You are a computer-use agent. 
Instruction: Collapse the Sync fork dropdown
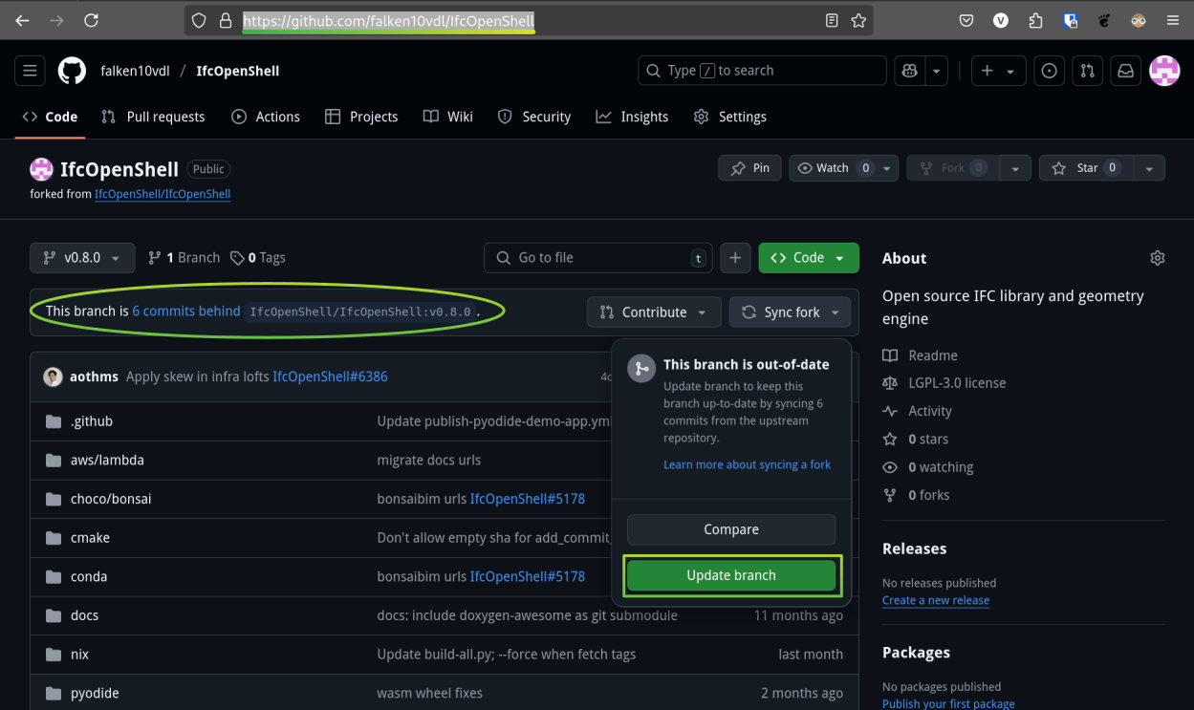[790, 312]
